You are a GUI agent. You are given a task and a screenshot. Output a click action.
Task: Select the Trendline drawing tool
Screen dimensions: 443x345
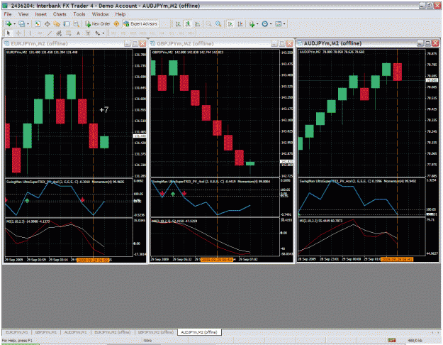[49, 33]
